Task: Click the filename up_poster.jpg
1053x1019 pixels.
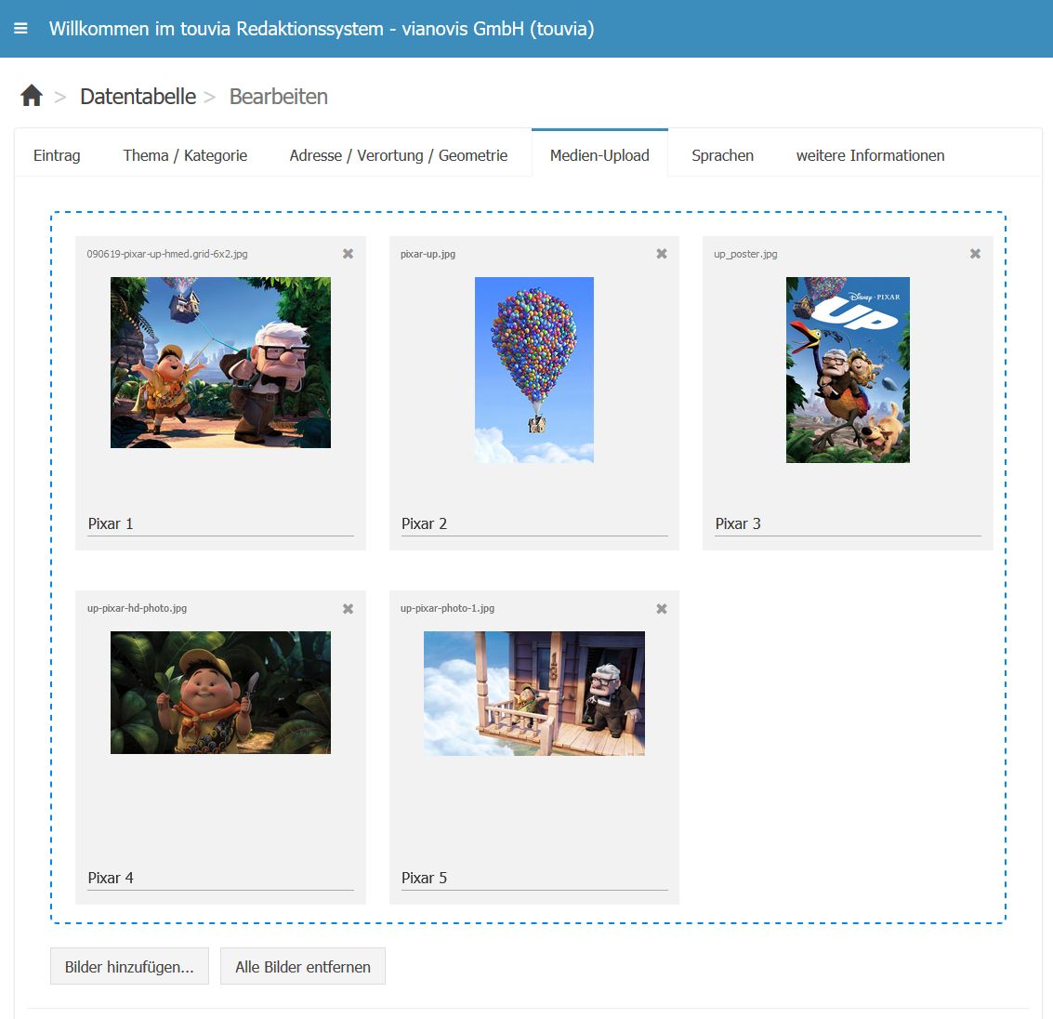Action: (x=745, y=254)
